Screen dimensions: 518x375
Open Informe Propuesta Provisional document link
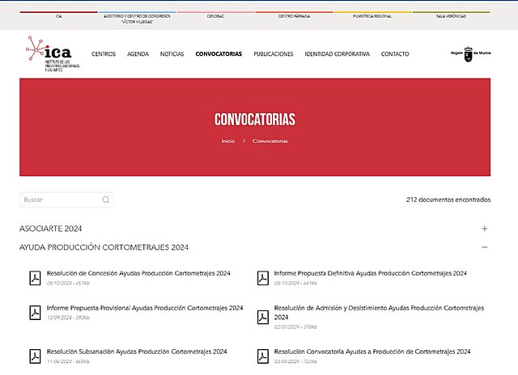pos(145,308)
